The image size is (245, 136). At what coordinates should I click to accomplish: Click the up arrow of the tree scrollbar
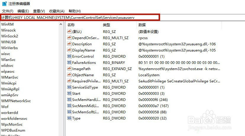[61, 24]
